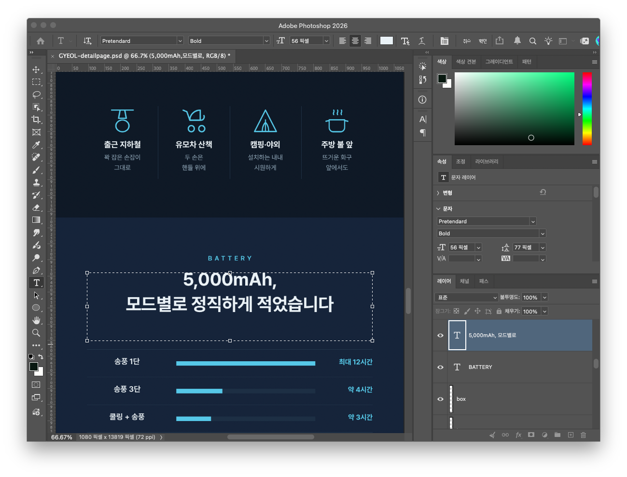This screenshot has width=627, height=477.
Task: Reset transform in the 변형 section
Action: 543,192
